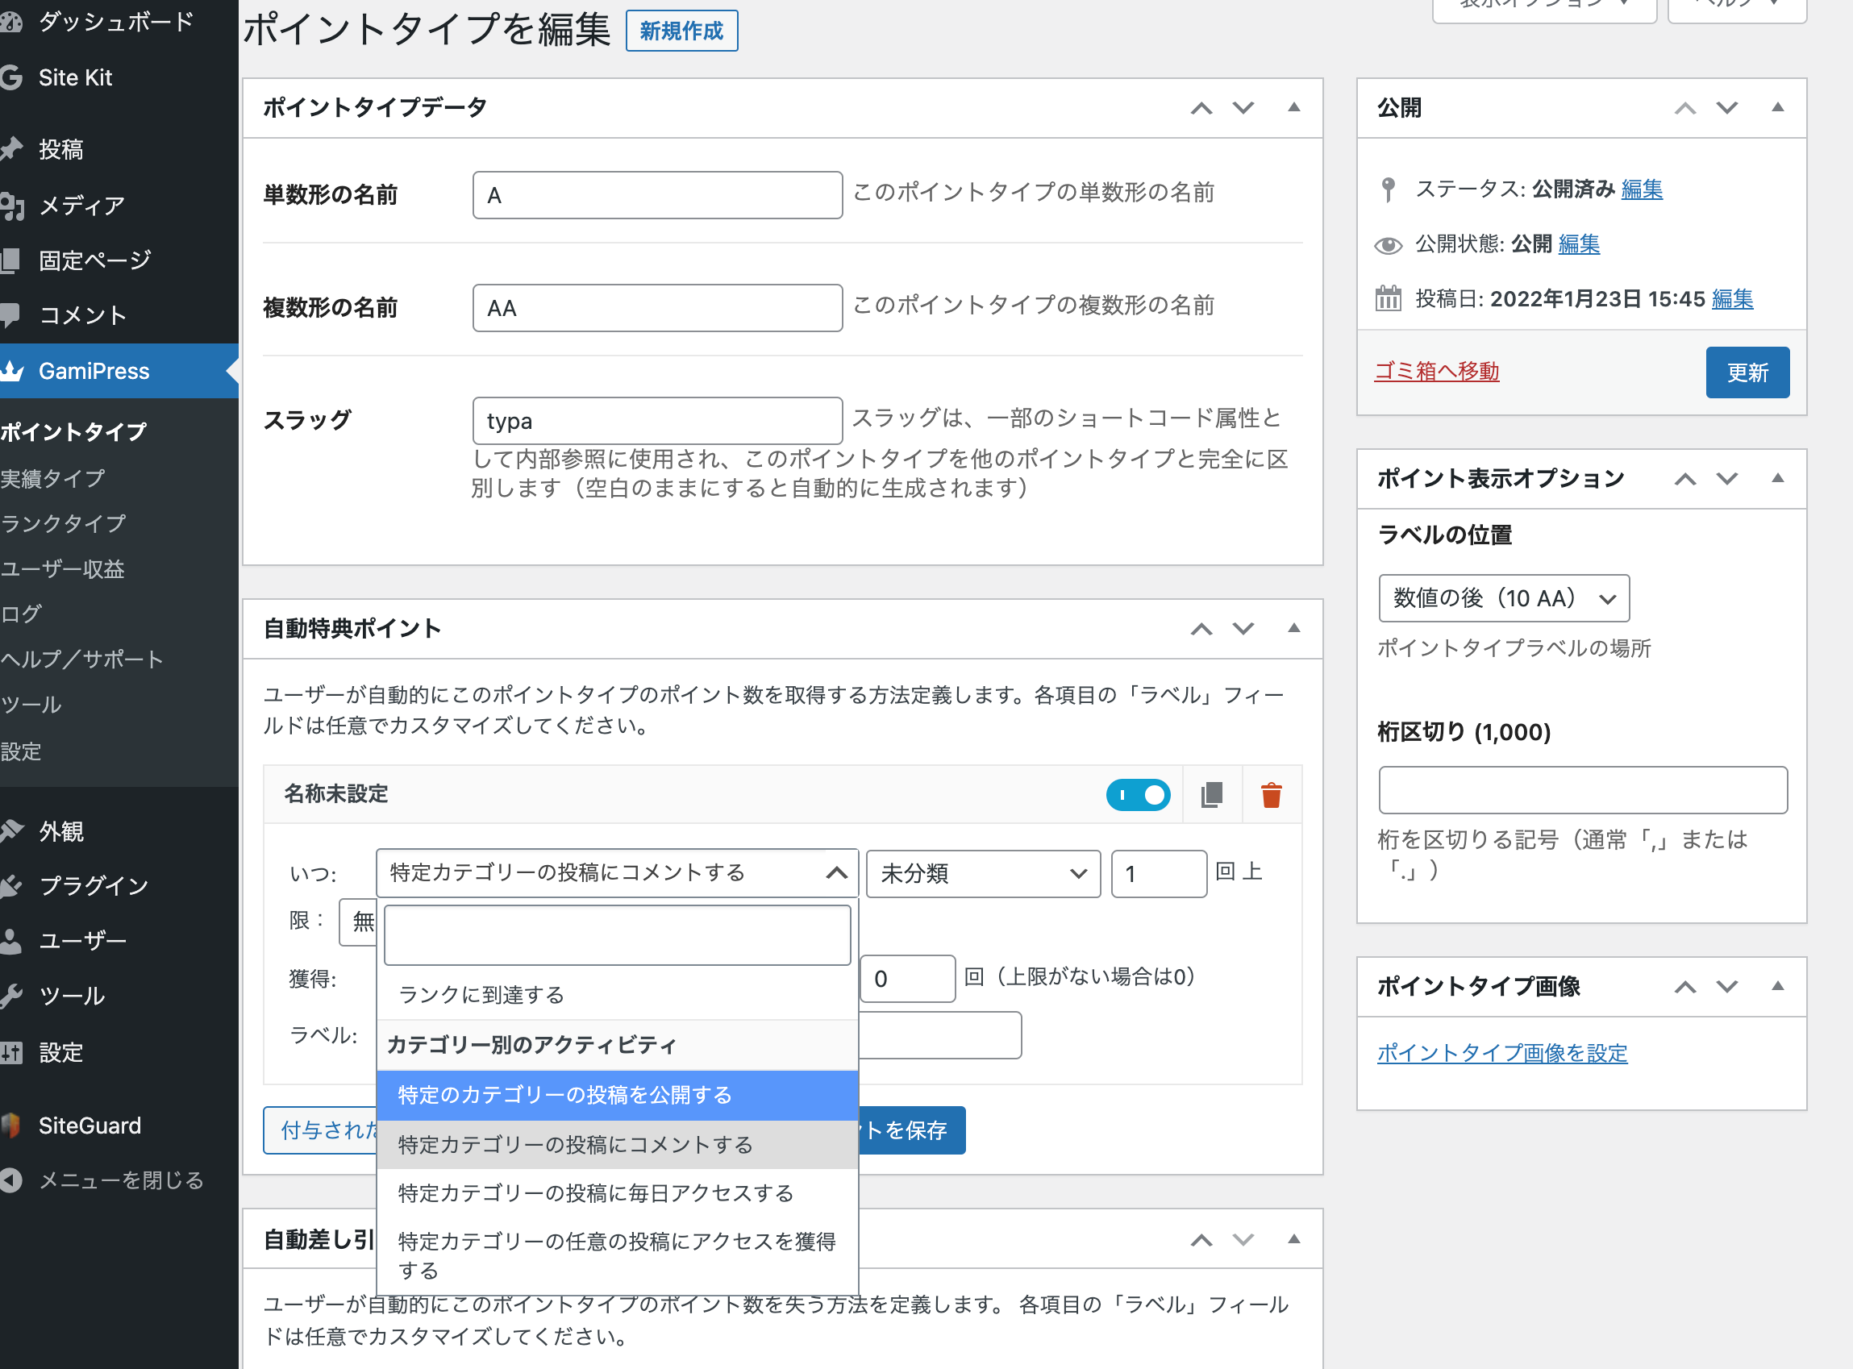Open ラベルの位置 dropdown 数値の後
The image size is (1853, 1369).
(x=1504, y=598)
